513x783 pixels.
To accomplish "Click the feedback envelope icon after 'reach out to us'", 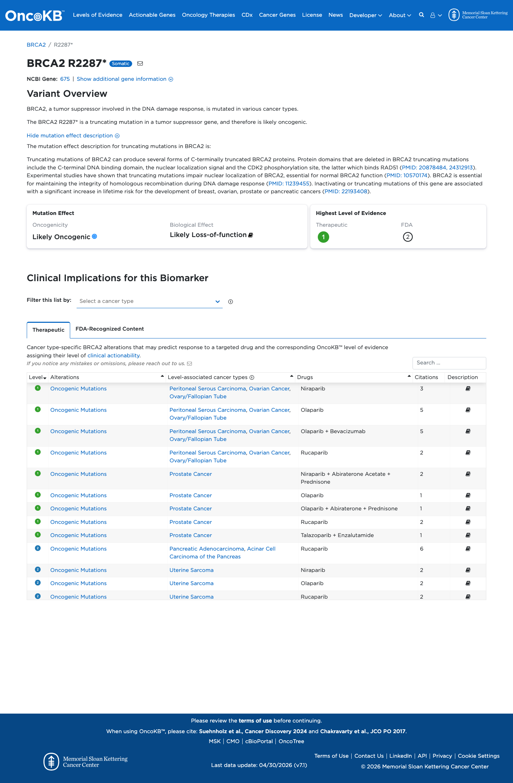I will (x=190, y=363).
